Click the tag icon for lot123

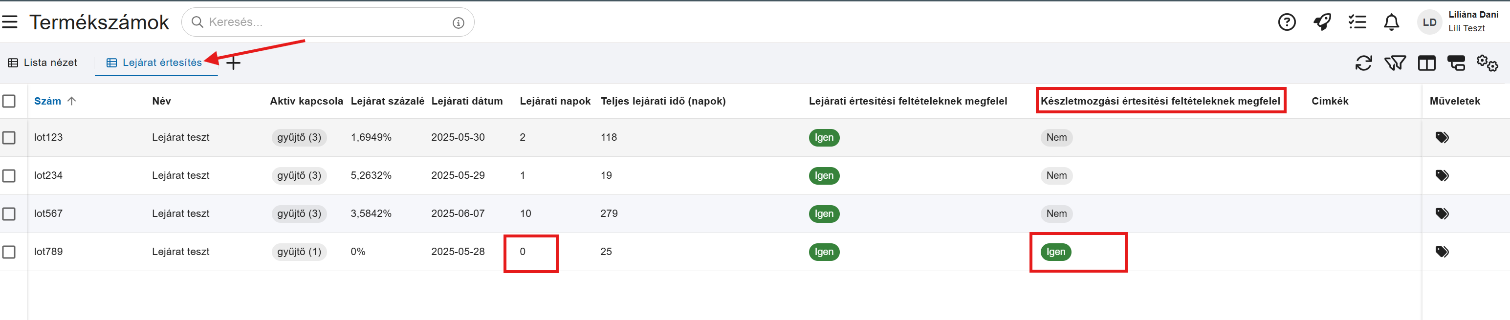point(1442,138)
